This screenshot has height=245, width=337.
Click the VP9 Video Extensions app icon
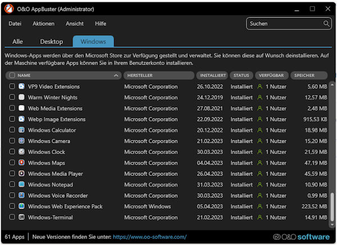[x=21, y=87]
